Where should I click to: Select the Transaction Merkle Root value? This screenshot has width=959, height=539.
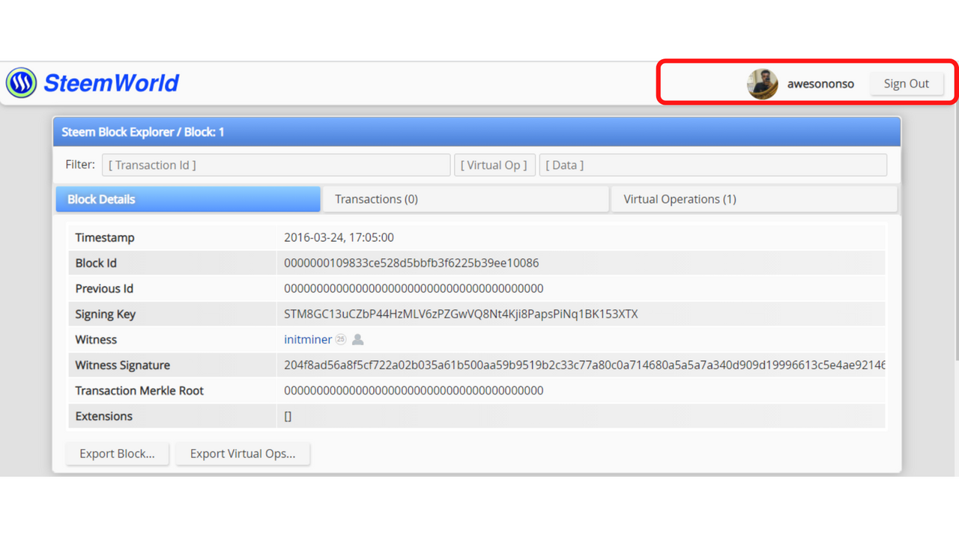coord(414,390)
